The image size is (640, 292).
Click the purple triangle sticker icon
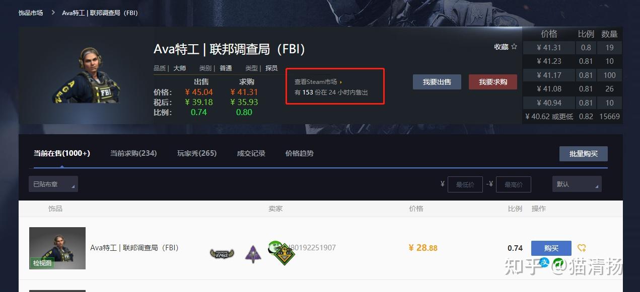(x=253, y=254)
